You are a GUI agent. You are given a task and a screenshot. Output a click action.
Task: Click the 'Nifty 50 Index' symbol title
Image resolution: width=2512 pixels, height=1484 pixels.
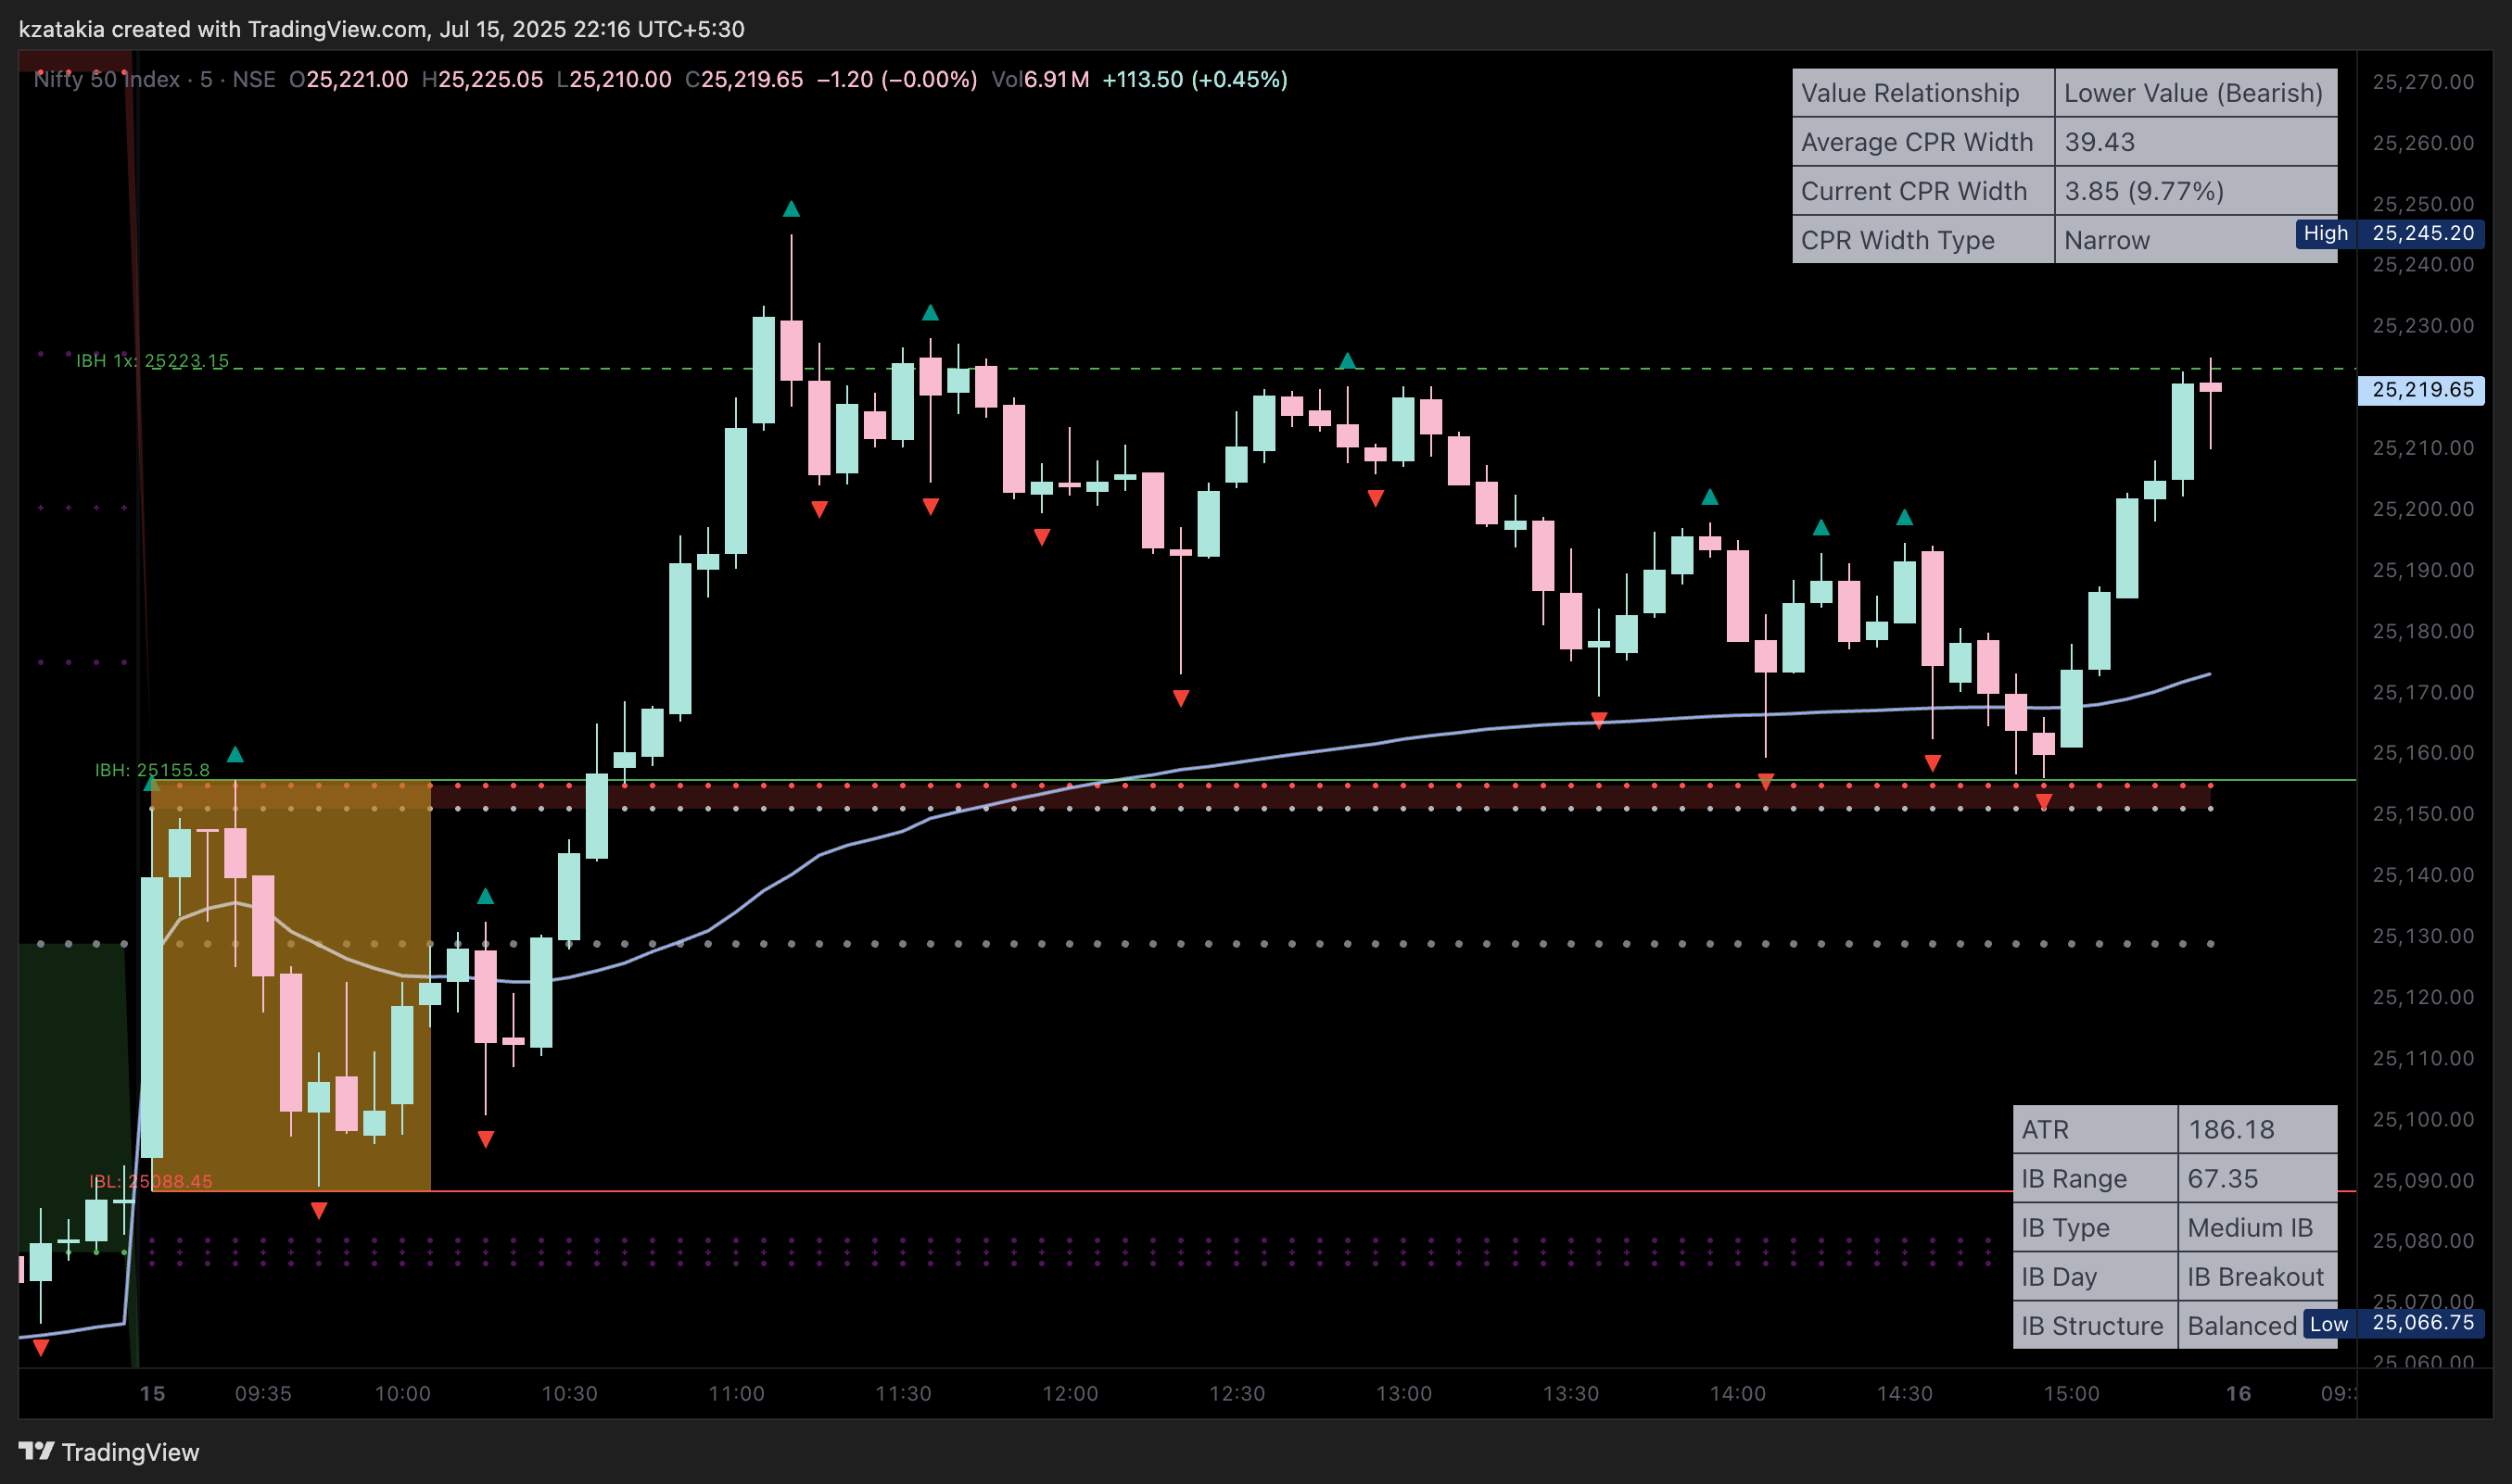[107, 79]
